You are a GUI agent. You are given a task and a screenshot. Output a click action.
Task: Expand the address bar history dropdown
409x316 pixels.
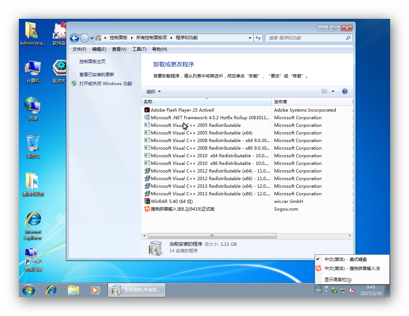pos(250,38)
